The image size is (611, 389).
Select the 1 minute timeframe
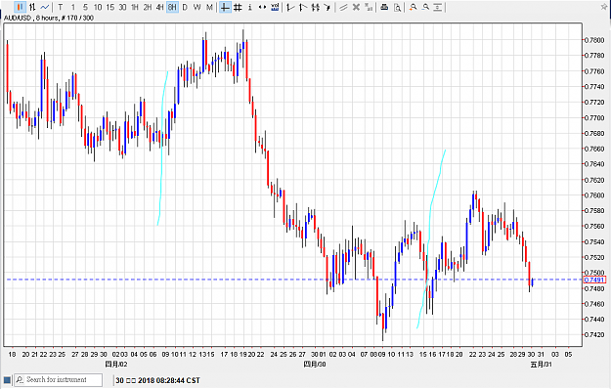pos(73,7)
